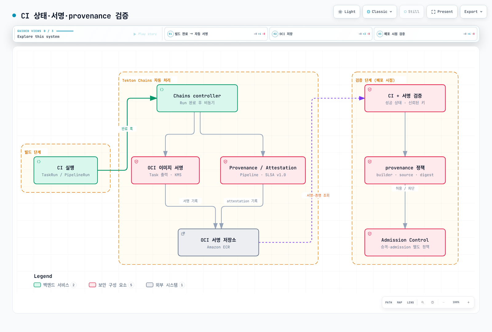Click the 허용 / 차단 edge label
Viewport: 492px width, 332px height.
point(405,188)
